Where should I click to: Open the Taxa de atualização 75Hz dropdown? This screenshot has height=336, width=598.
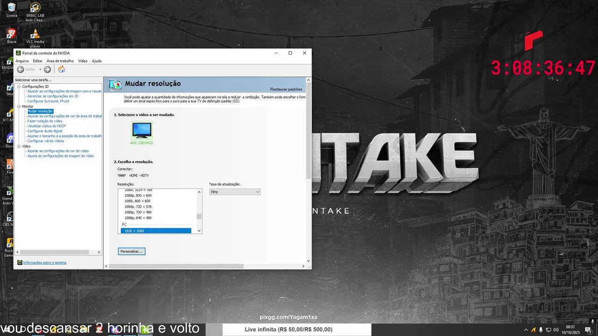click(x=235, y=192)
